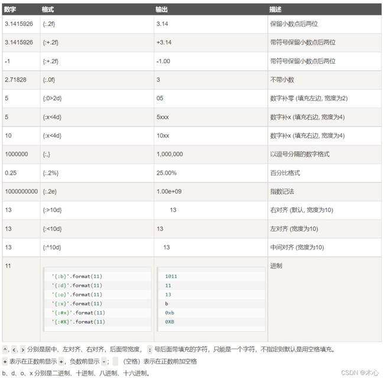Click description 中间对齐 (宽度为10)

pyautogui.click(x=297, y=247)
